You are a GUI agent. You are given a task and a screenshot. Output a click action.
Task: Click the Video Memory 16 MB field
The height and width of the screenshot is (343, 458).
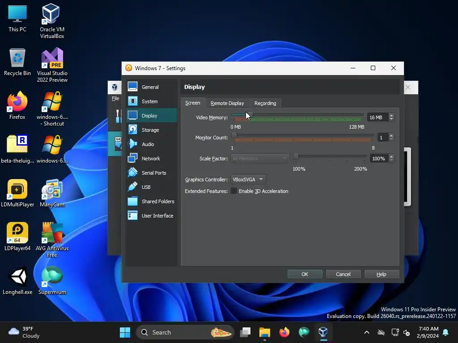coord(377,117)
